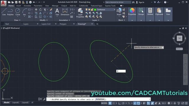The width and height of the screenshot is (189, 106).
Task: Toggle snap mode in status bar
Action: (113, 103)
